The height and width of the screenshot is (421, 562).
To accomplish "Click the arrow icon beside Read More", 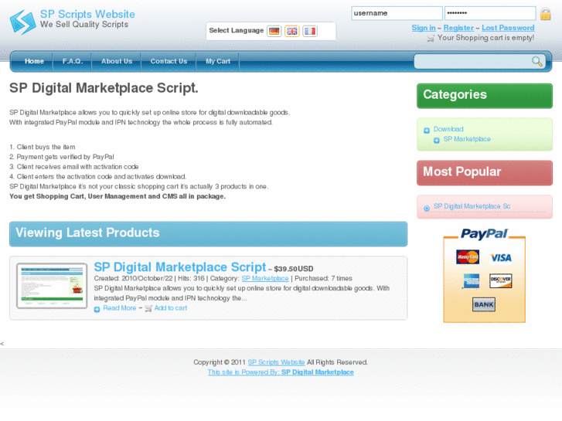I will coord(97,309).
